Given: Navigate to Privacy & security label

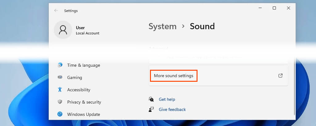Looking at the screenshot, I should [84, 102].
